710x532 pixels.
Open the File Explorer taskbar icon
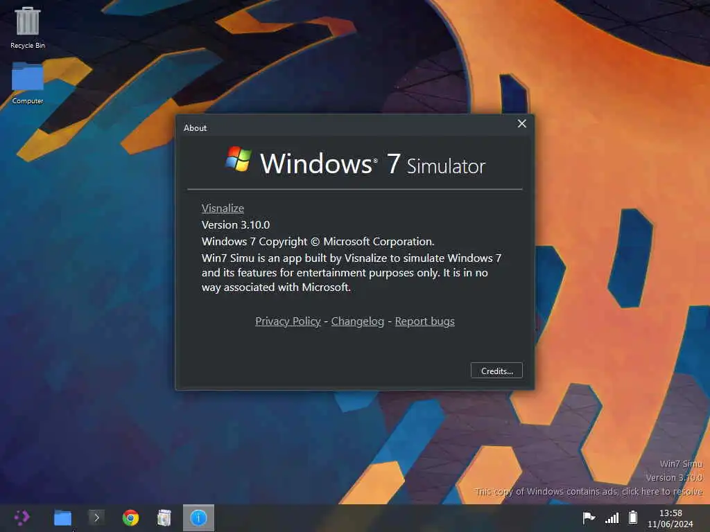click(x=62, y=517)
